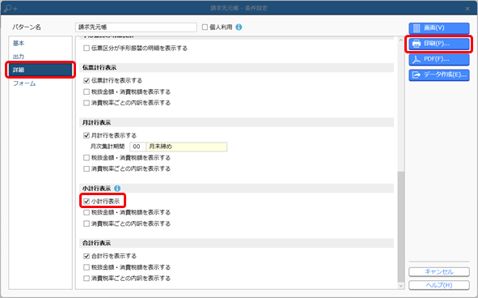Viewport: 478px width, 298px height.
Task: Click the scrollbar down arrow
Action: [x=401, y=286]
